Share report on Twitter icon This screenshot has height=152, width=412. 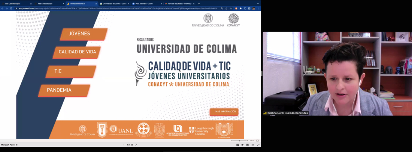pyautogui.click(x=242, y=145)
